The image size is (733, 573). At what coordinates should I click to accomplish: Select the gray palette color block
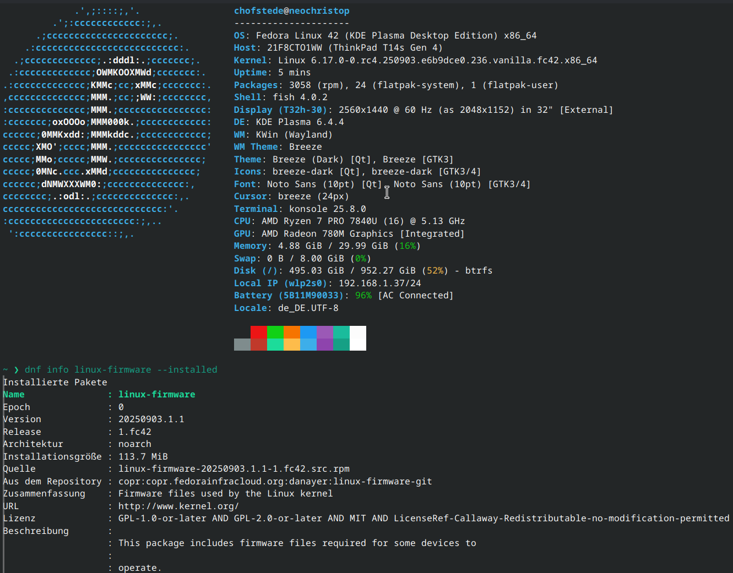pyautogui.click(x=242, y=345)
